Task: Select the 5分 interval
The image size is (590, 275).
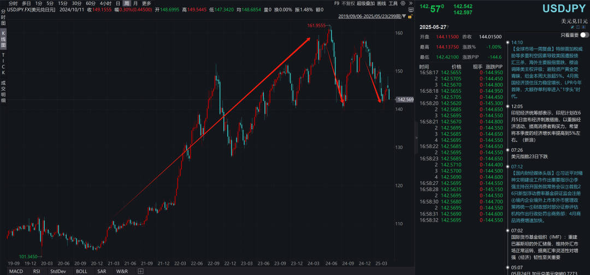Action: [50, 3]
